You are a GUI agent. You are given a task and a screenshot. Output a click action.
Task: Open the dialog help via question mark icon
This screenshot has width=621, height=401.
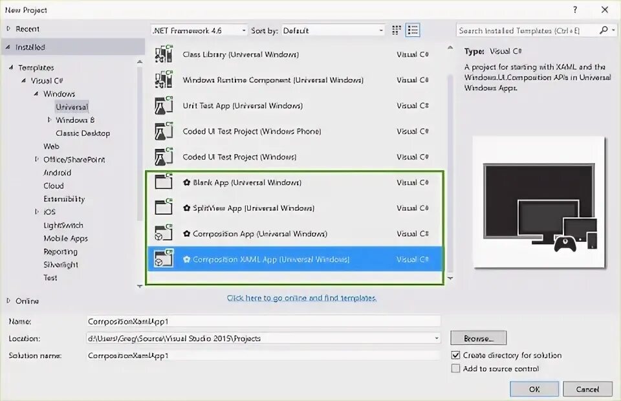point(574,10)
